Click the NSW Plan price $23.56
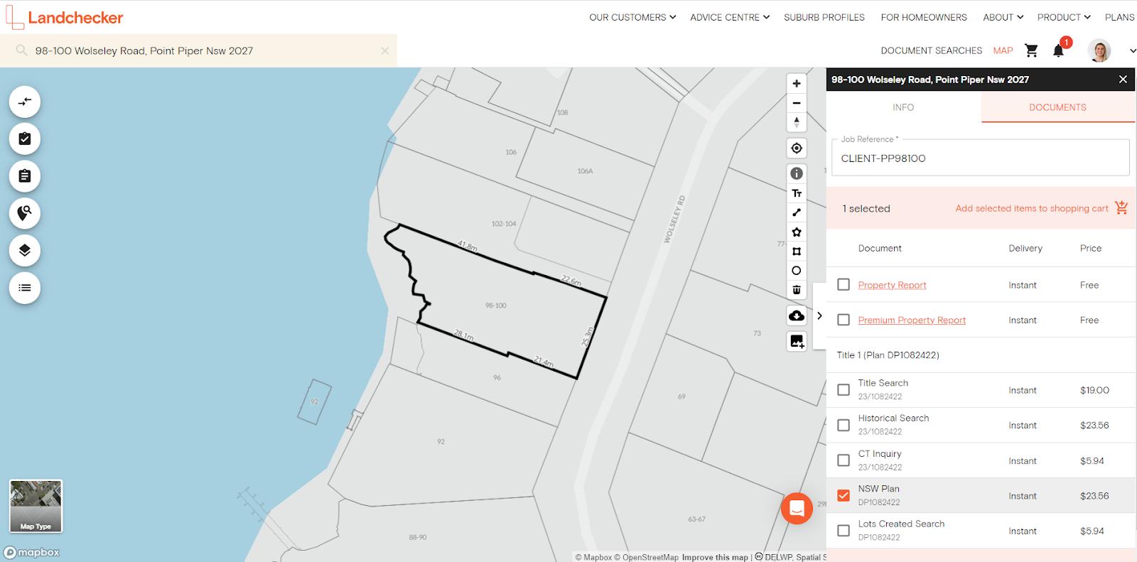 (1094, 496)
